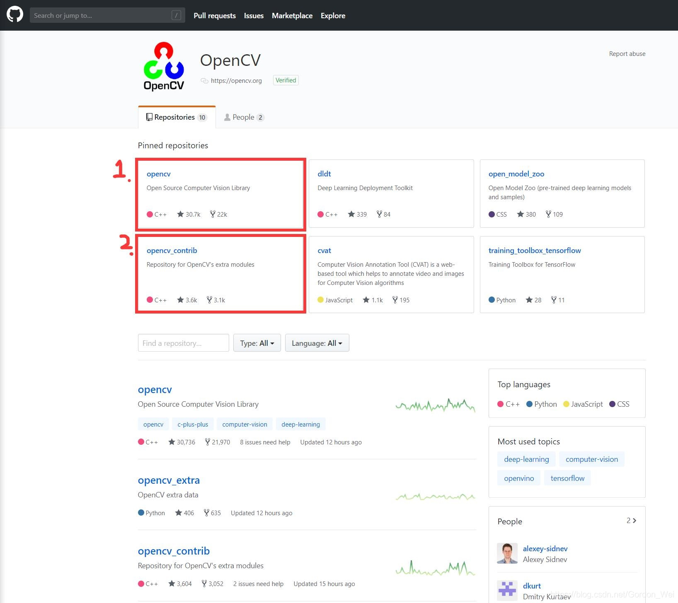The image size is (678, 603).
Task: Select the deep-learning topic tag
Action: click(x=300, y=424)
